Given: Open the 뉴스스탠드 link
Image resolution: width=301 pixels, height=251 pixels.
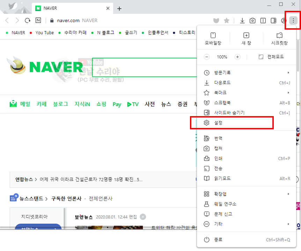Looking at the screenshot, I should click(31, 199).
